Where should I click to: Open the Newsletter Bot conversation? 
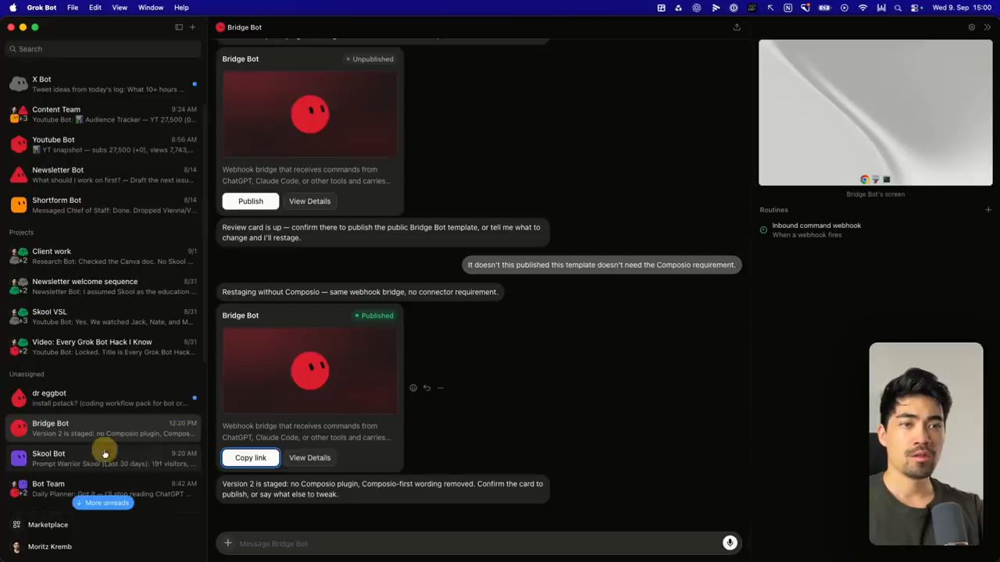pyautogui.click(x=104, y=175)
